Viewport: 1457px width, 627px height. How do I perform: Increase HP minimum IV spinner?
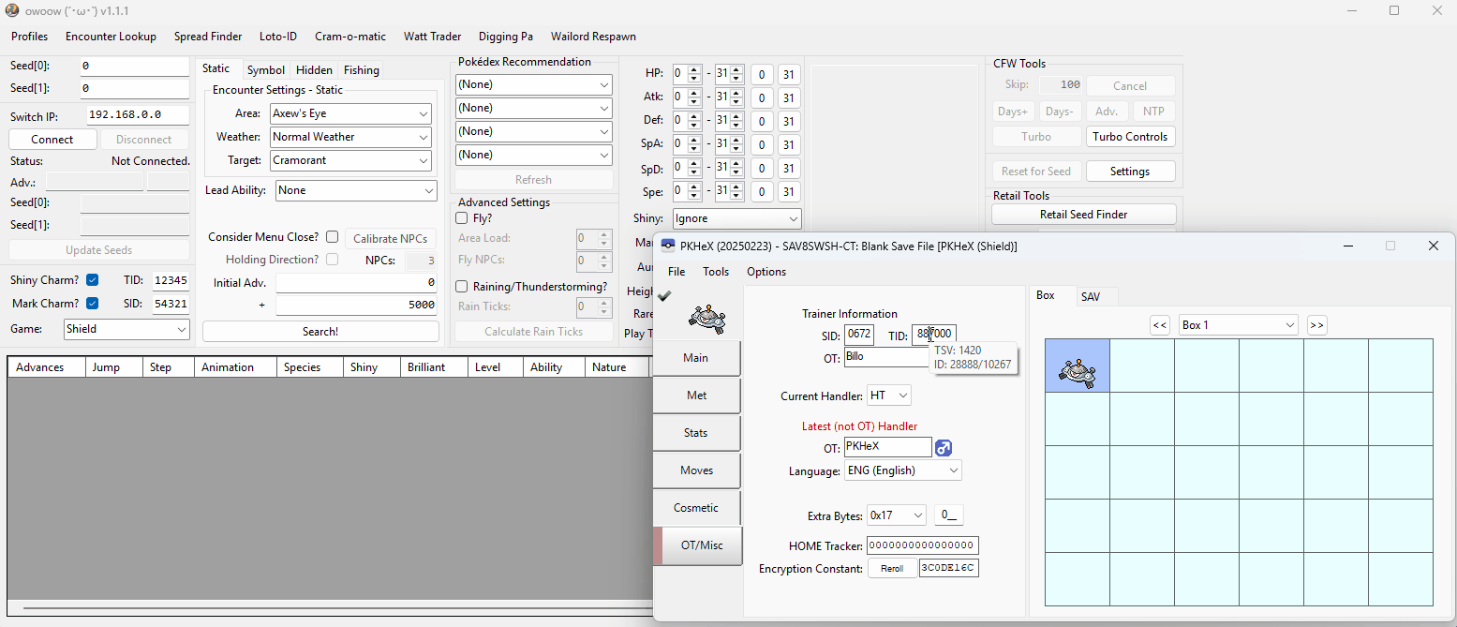694,70
